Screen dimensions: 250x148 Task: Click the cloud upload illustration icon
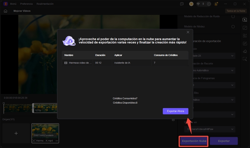click(69, 41)
